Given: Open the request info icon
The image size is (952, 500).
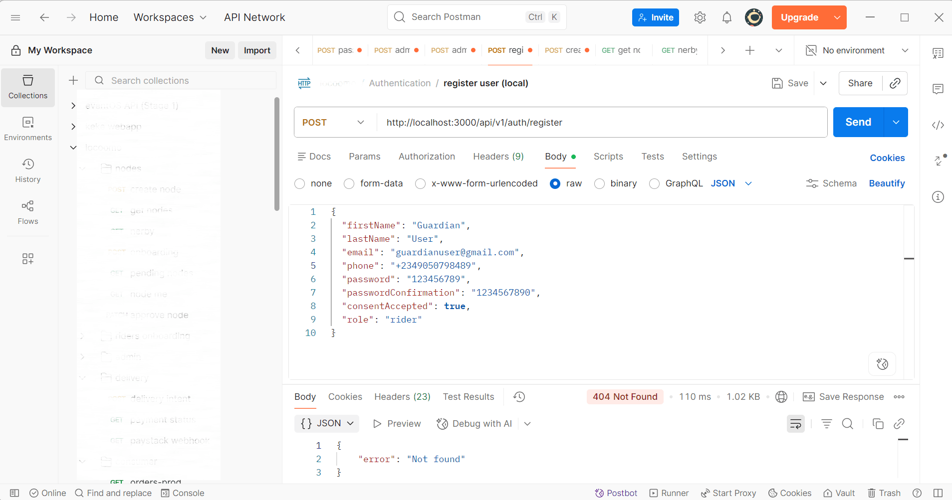Looking at the screenshot, I should coord(938,197).
